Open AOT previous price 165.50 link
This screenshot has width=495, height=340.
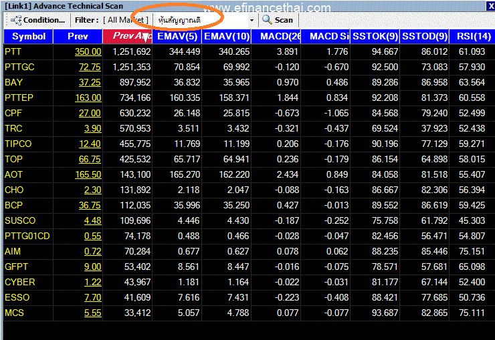88,174
